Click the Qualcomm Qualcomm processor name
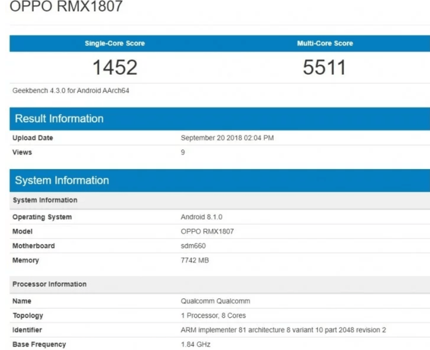Screen dimensions: 430x350 pos(215,301)
